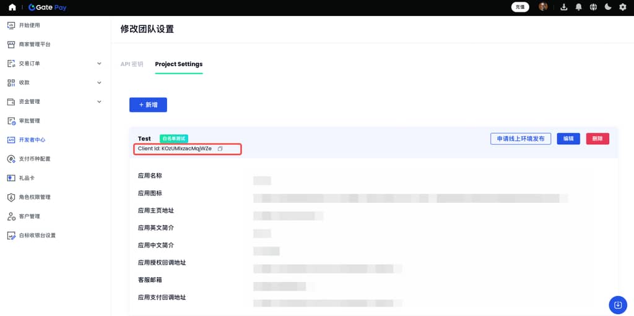Click the 充值 pill button
The image size is (634, 316).
click(520, 7)
